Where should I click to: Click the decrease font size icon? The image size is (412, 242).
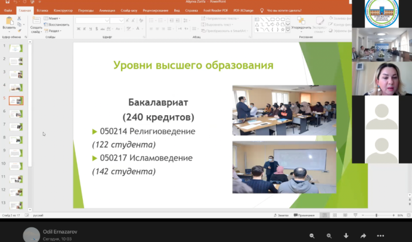click(x=133, y=21)
